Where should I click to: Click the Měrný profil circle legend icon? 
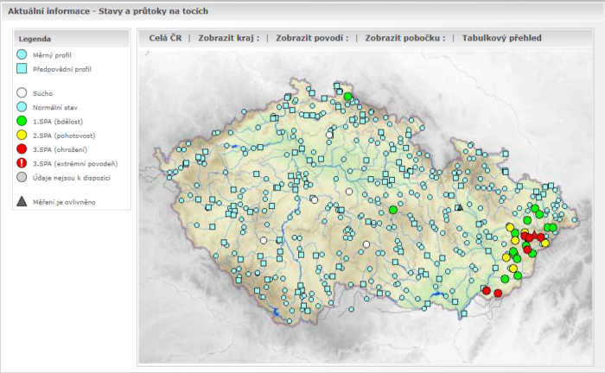click(x=22, y=54)
